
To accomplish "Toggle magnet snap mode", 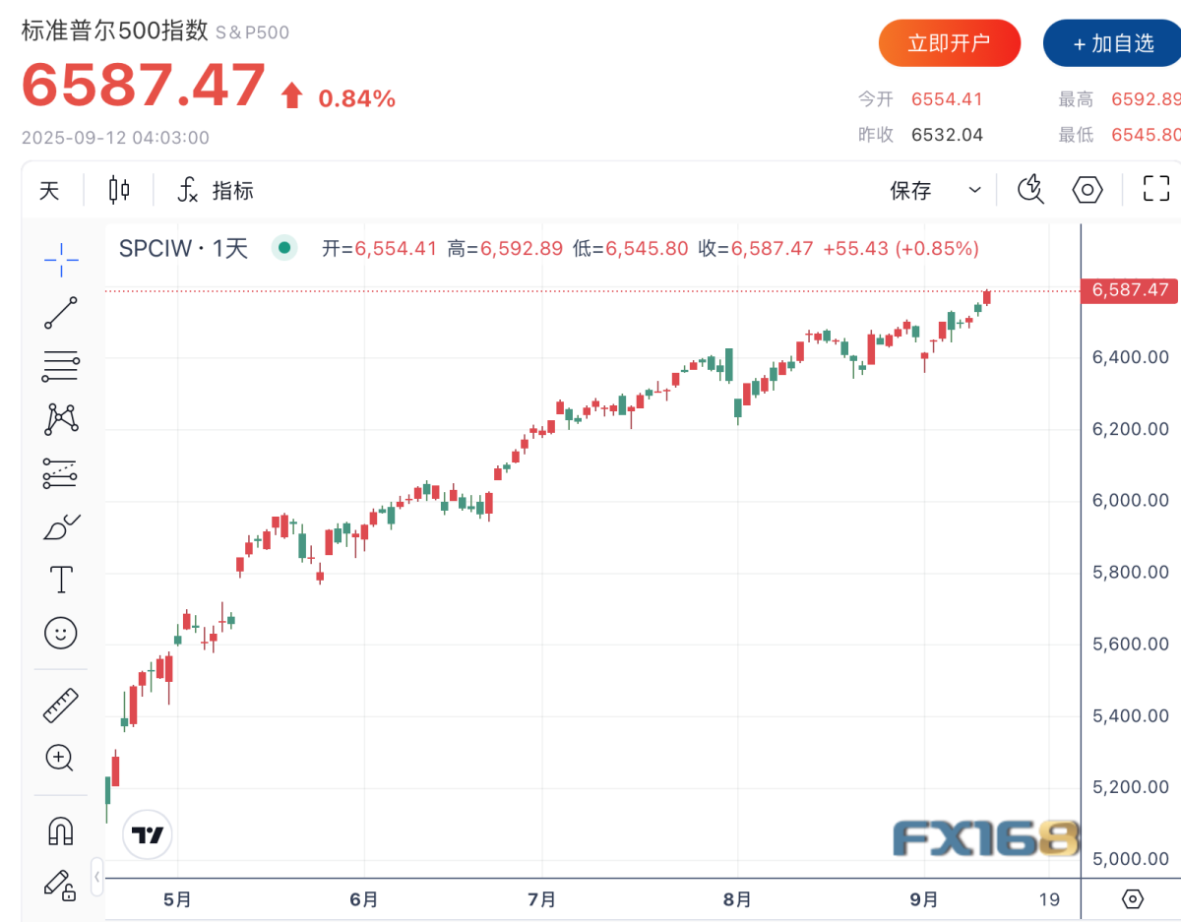I will coord(60,831).
